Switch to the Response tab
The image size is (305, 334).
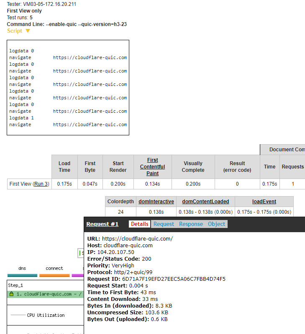pos(191,224)
